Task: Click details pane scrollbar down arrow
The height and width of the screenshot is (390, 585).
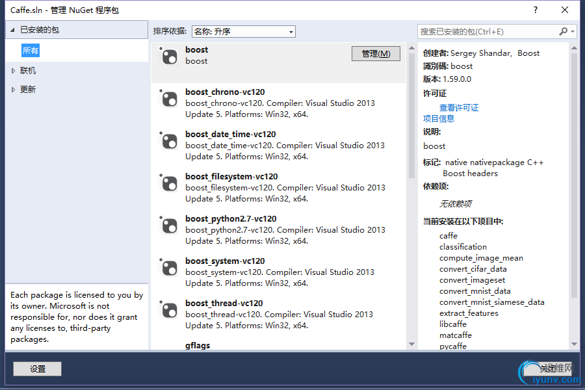Action: pyautogui.click(x=574, y=344)
